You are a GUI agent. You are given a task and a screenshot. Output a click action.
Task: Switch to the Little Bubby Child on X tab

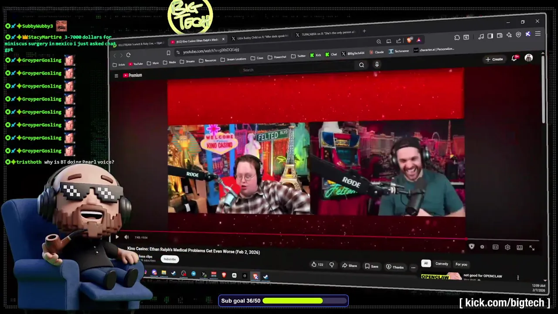tap(260, 37)
